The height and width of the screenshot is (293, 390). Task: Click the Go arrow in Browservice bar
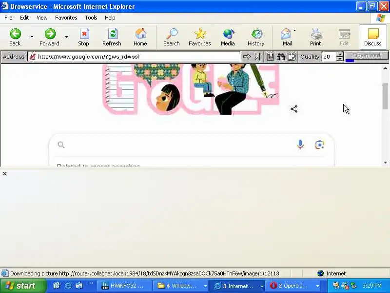point(247,57)
